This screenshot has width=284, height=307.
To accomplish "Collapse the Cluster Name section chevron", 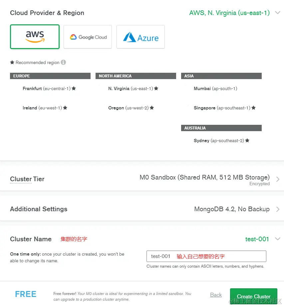I will [278, 239].
